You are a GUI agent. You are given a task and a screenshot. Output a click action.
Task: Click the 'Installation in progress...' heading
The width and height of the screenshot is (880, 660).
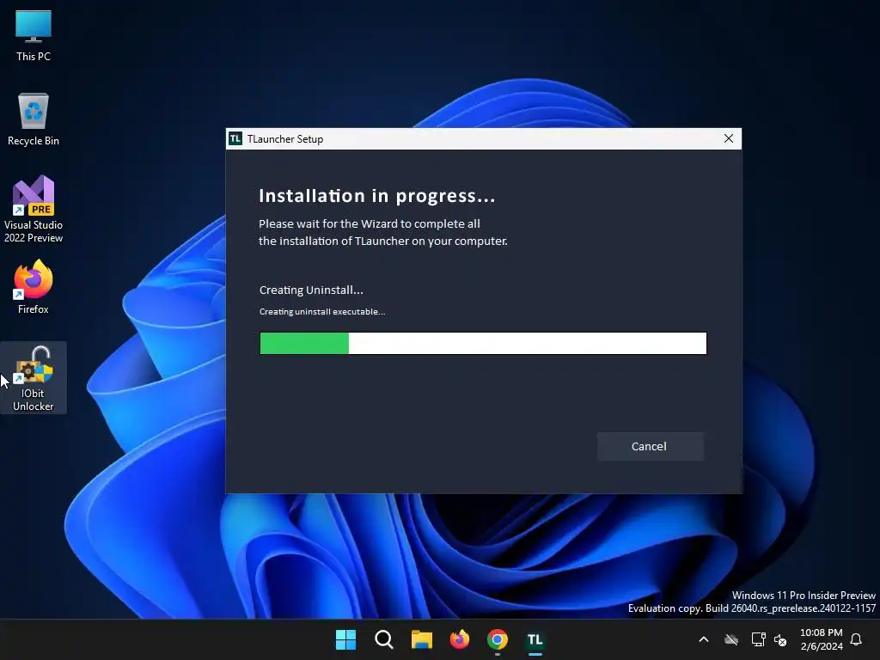(376, 196)
